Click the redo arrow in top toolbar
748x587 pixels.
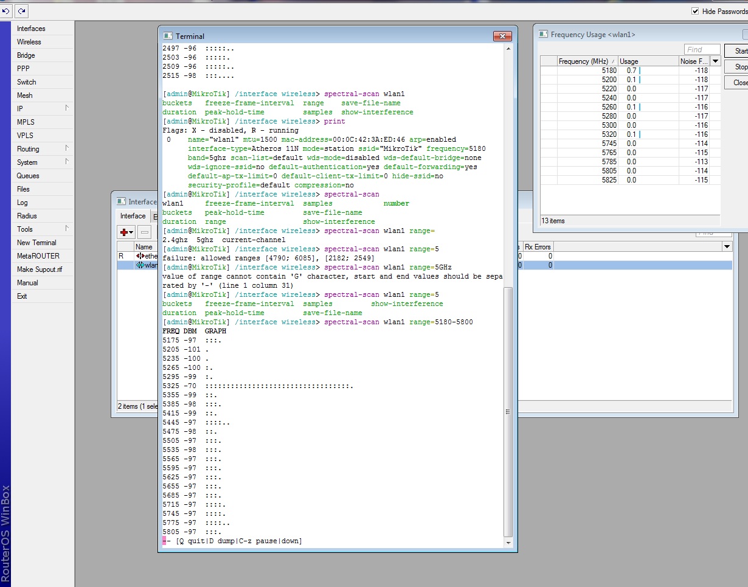21,11
